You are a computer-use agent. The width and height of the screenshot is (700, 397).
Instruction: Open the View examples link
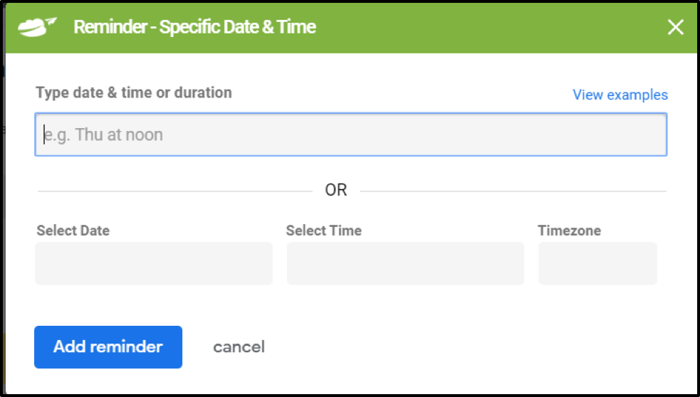coord(620,95)
